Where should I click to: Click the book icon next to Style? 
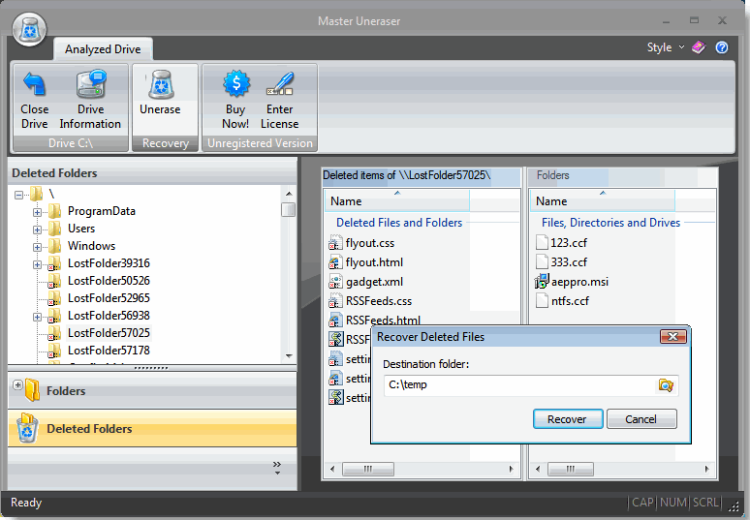699,47
